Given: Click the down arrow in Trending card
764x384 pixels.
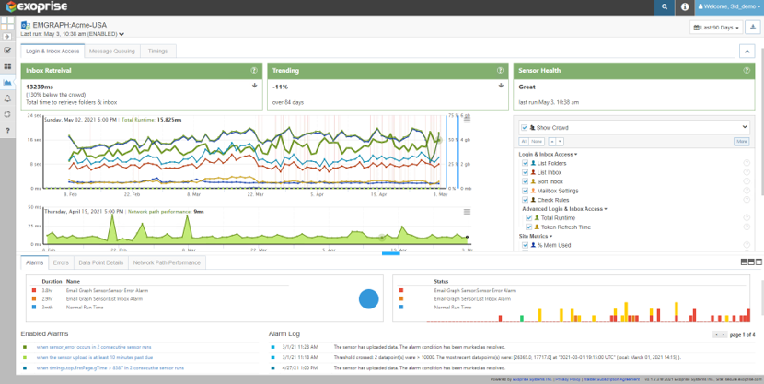Looking at the screenshot, I should (x=501, y=86).
